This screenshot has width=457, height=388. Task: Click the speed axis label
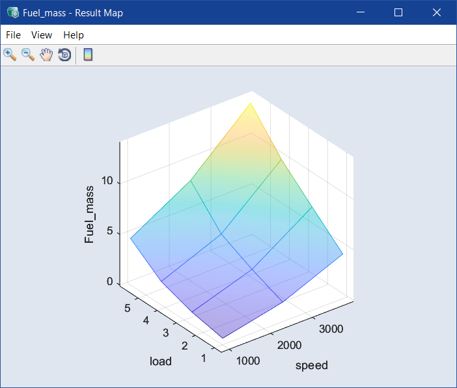click(x=312, y=365)
